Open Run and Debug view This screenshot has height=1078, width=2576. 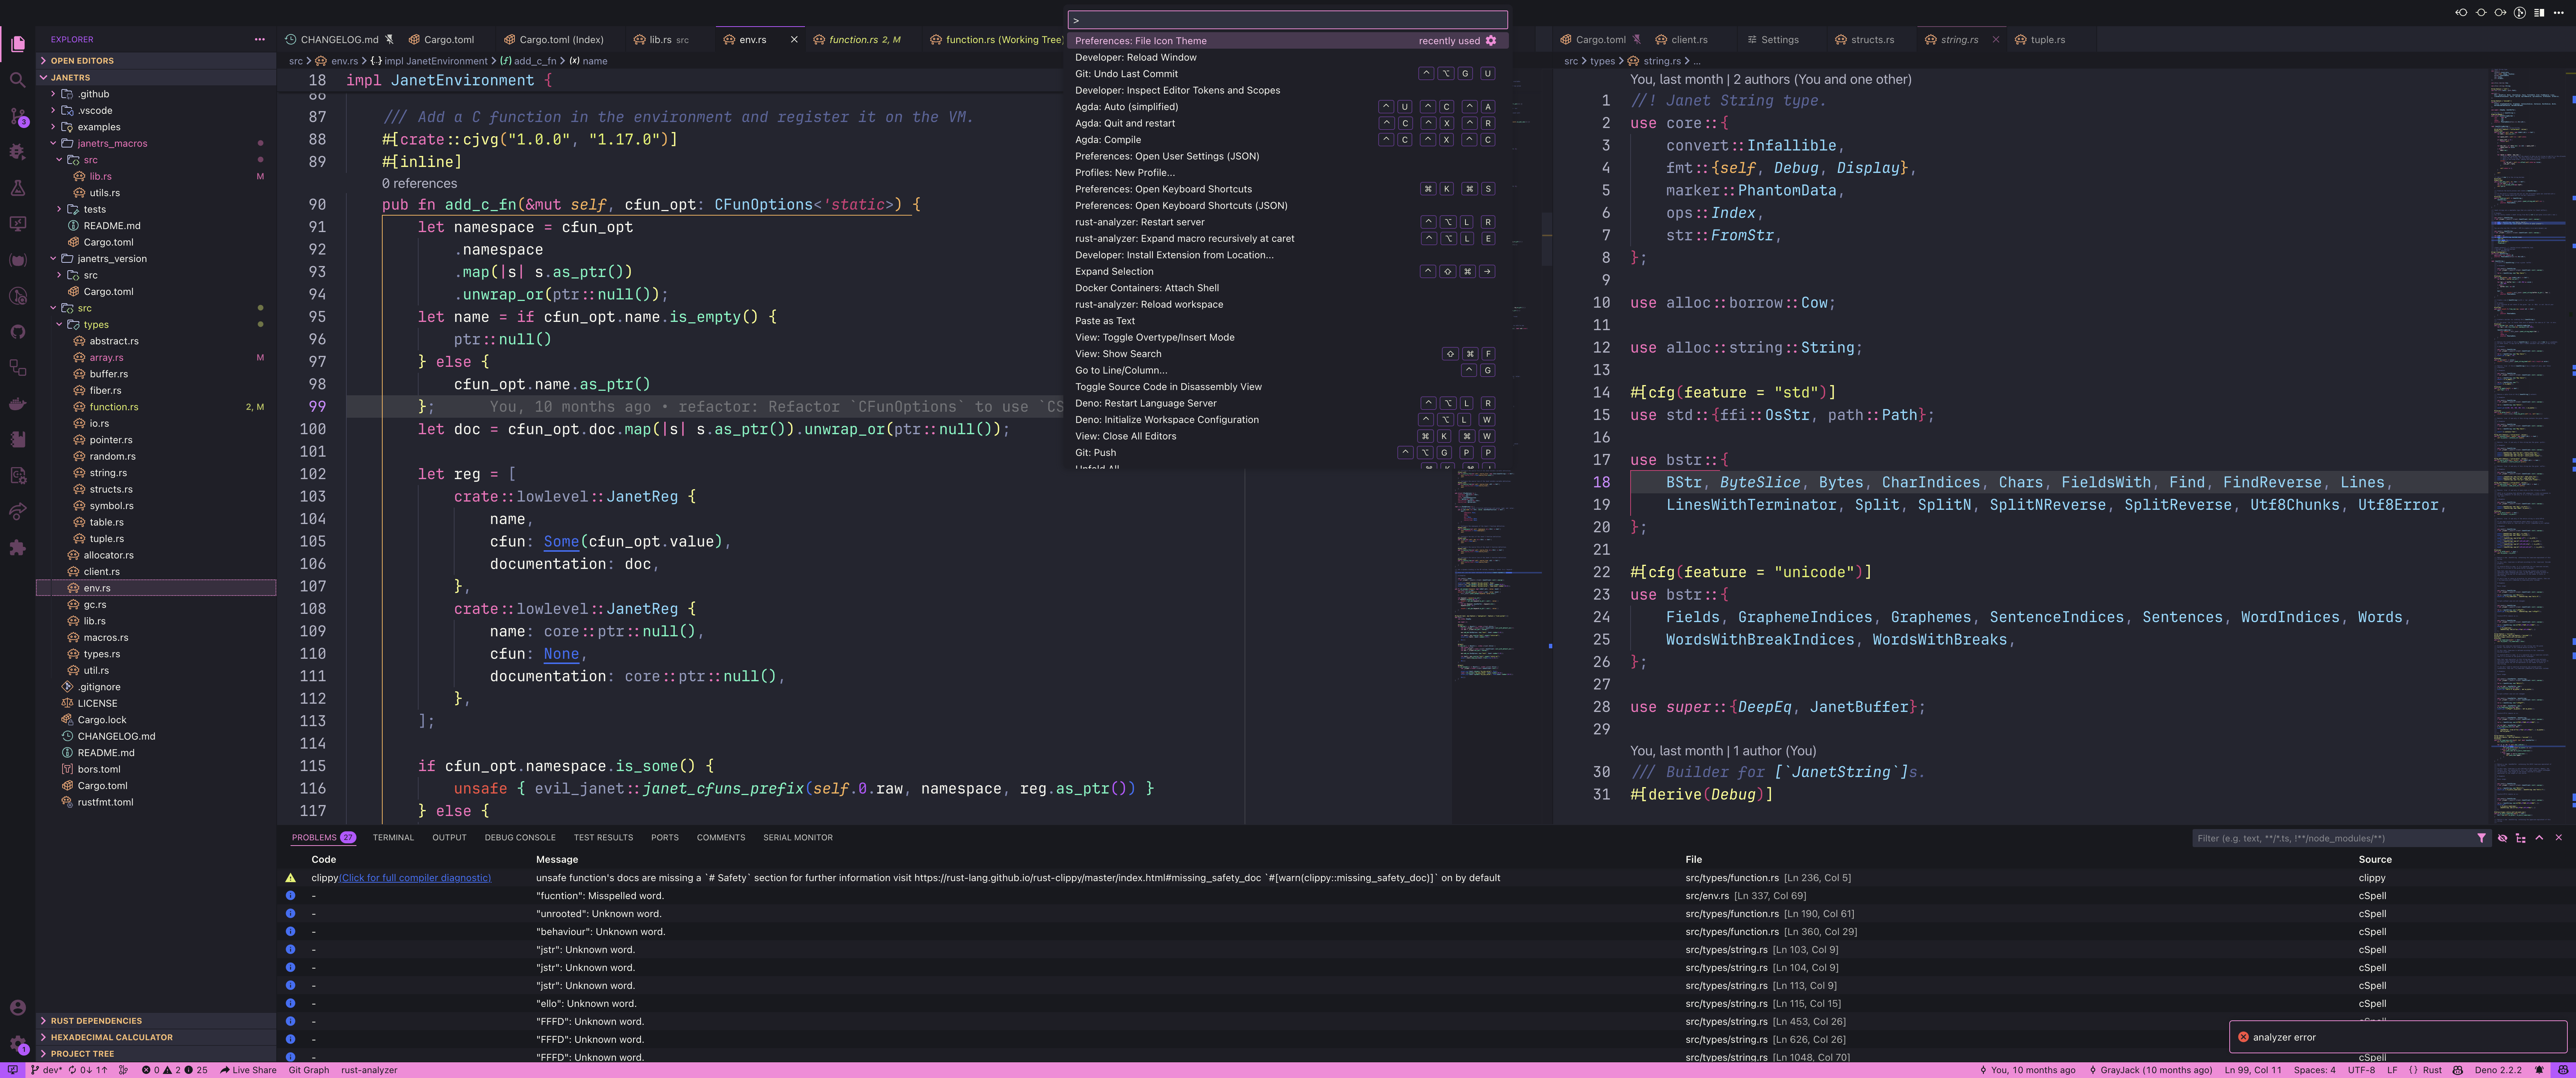(x=17, y=152)
